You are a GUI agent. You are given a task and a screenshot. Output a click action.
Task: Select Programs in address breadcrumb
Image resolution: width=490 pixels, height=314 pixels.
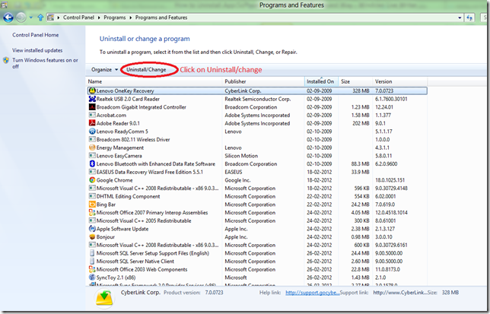point(114,17)
